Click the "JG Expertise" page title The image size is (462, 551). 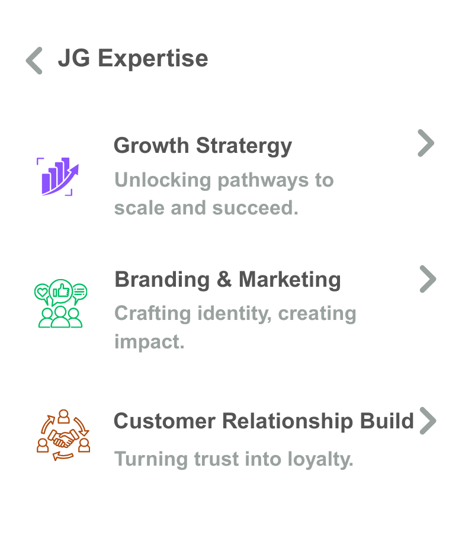[x=133, y=59]
